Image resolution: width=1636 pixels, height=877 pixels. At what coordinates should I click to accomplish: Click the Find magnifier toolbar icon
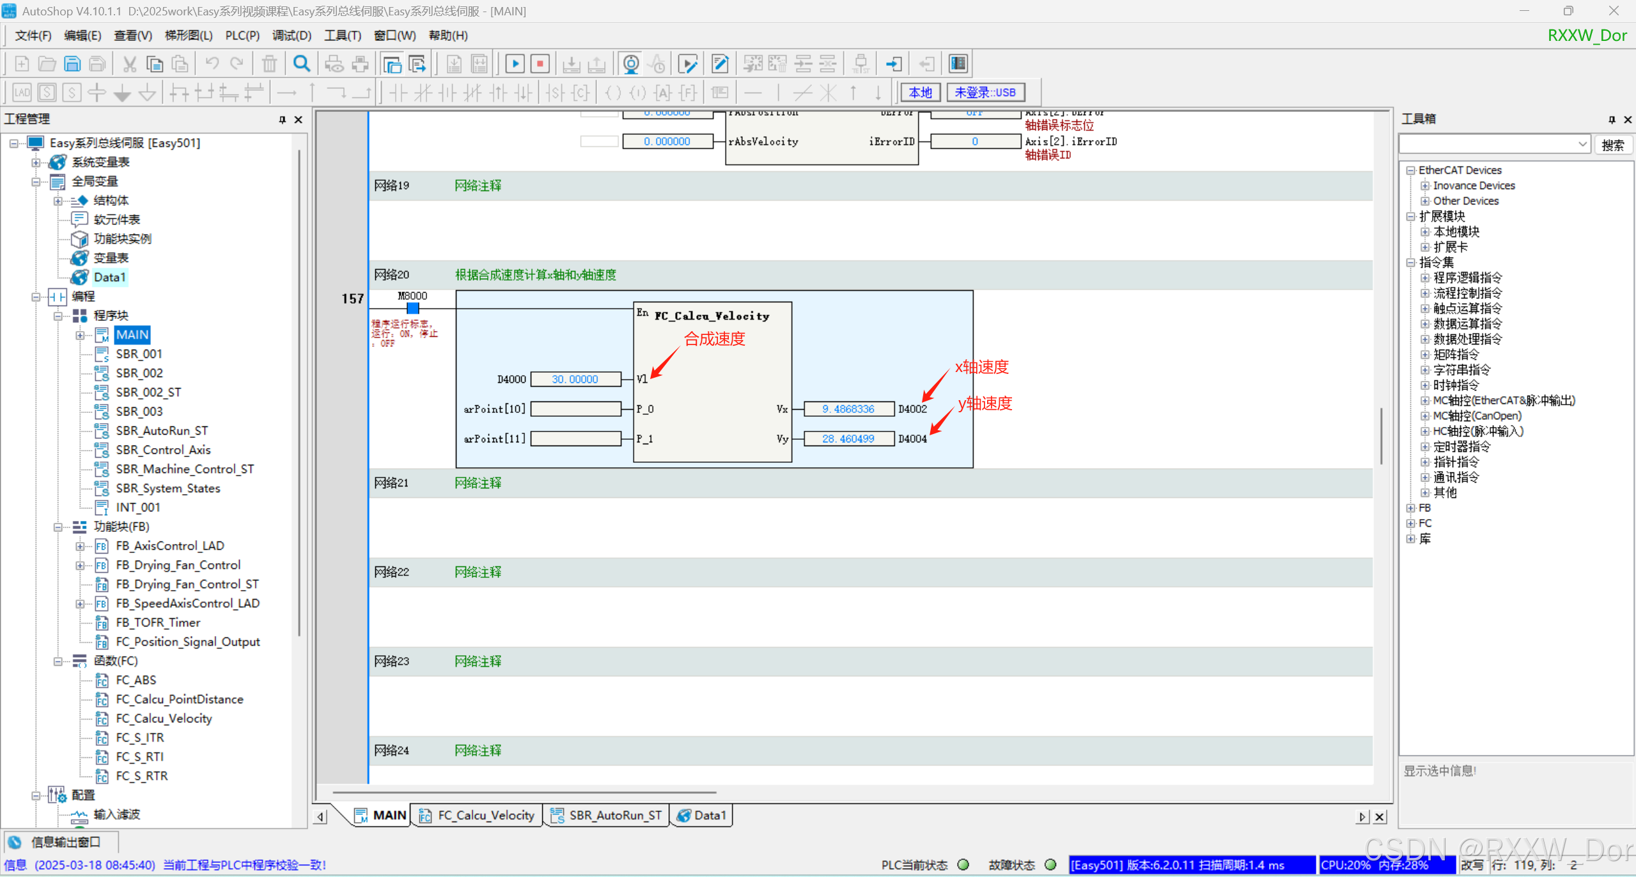coord(301,64)
